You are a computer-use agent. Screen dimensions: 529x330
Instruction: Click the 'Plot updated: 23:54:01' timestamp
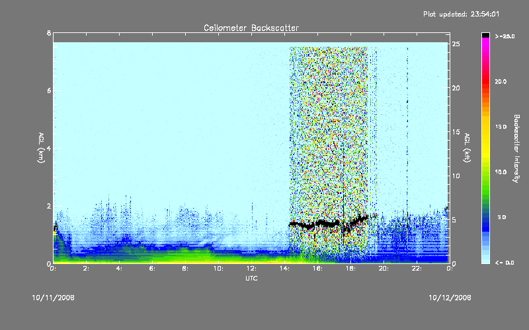[x=461, y=14]
